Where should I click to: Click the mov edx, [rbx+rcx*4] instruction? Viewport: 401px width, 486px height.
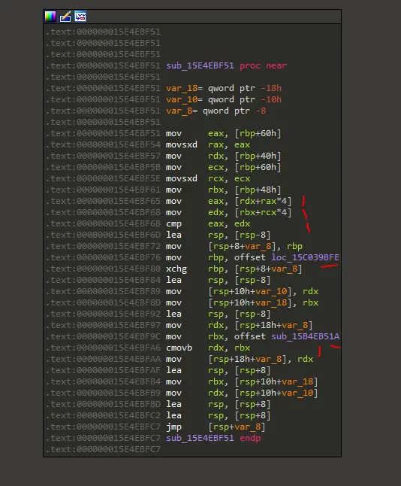click(228, 213)
